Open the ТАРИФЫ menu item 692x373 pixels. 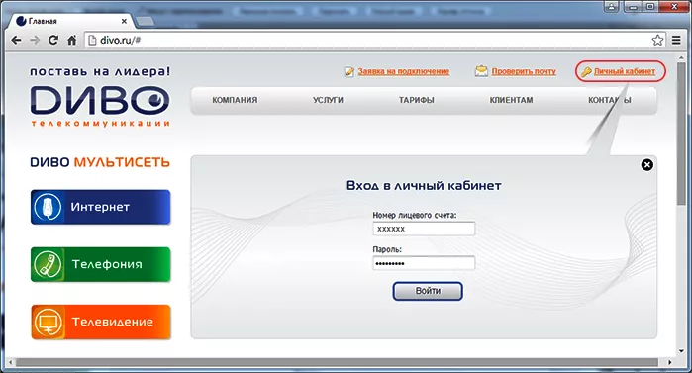[x=416, y=100]
